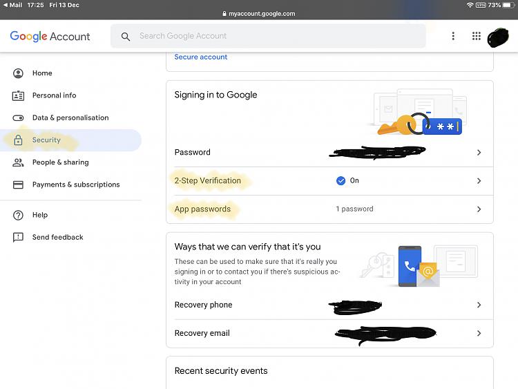
Task: Click the key and password illustration
Action: [417, 112]
